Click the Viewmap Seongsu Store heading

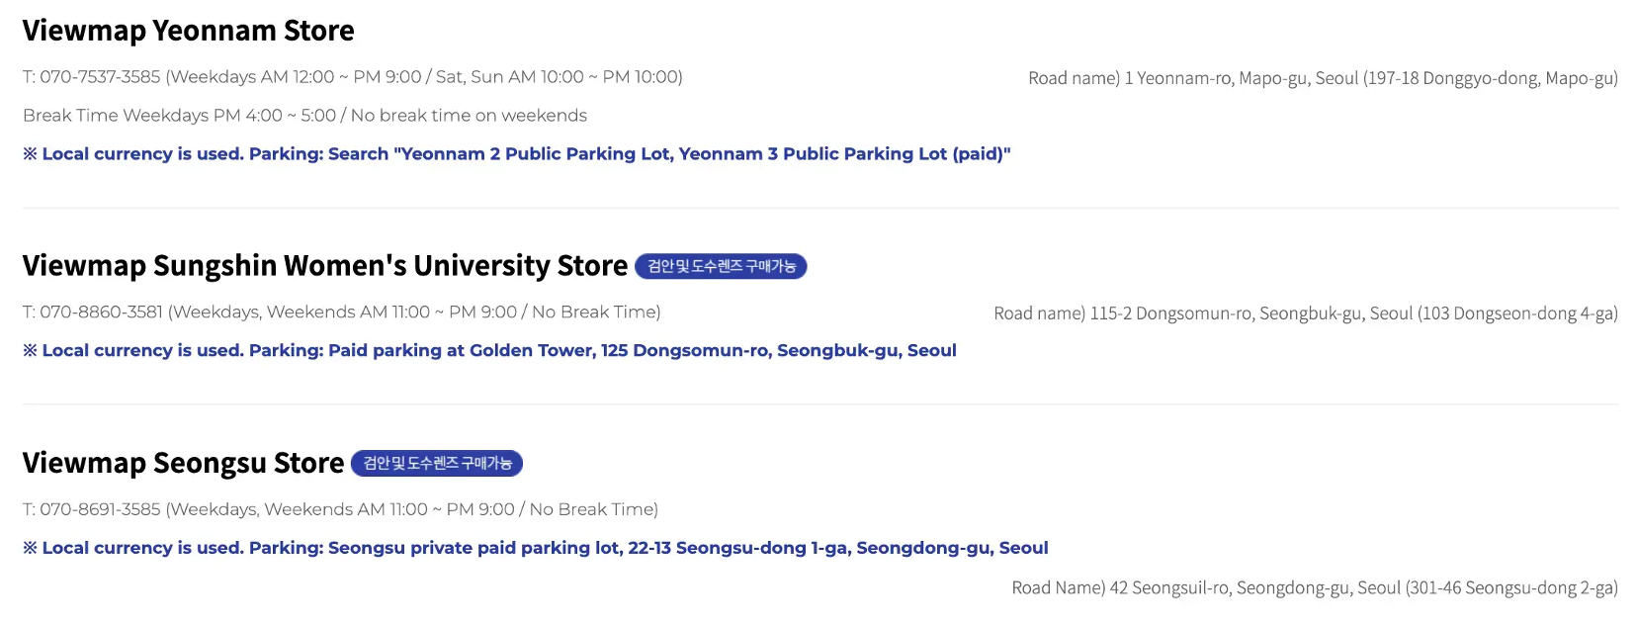pos(183,463)
